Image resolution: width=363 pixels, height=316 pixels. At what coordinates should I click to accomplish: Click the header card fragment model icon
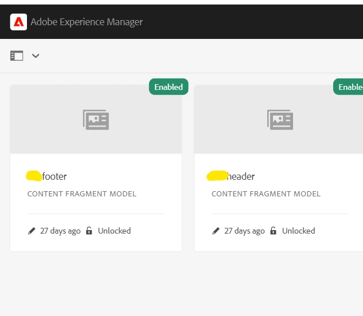coord(280,120)
